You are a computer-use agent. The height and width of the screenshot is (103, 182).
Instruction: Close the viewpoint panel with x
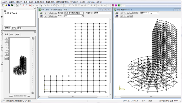click(35, 32)
